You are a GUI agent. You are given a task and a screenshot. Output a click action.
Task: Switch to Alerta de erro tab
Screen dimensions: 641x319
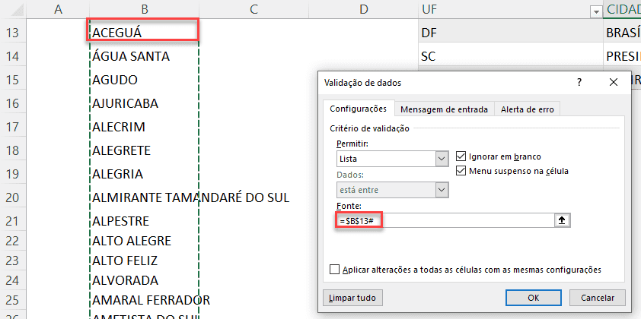coord(527,109)
